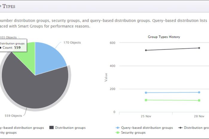Toggle Query-based distribution groups in history legend
This screenshot has height=139, width=209.
(x=147, y=128)
